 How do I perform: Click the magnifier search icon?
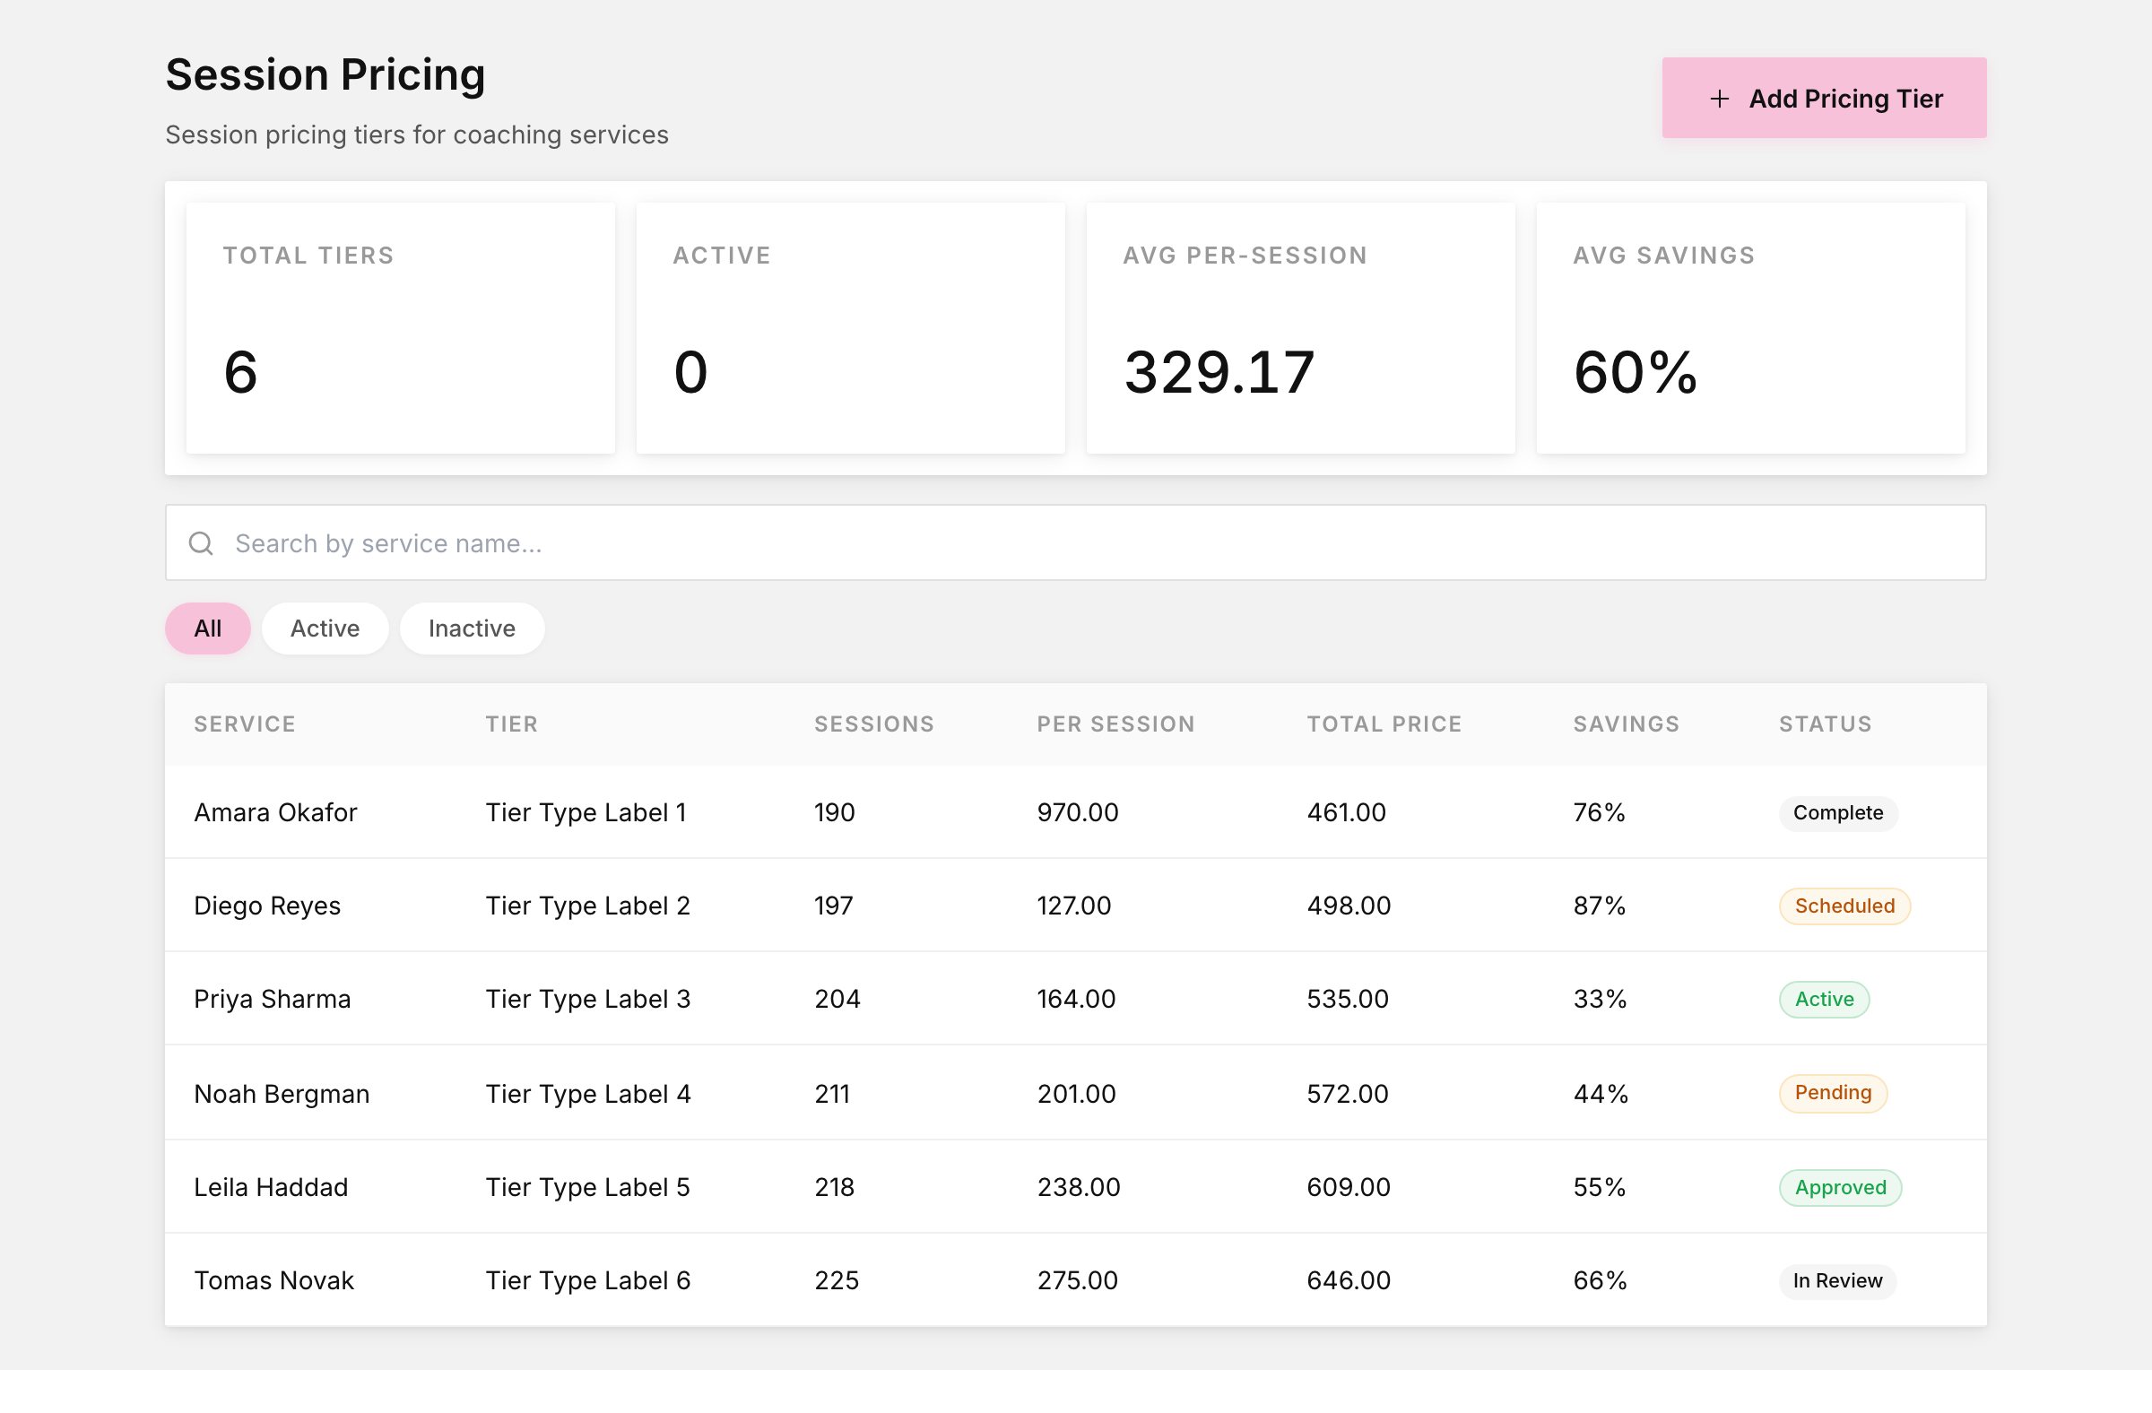(x=201, y=543)
